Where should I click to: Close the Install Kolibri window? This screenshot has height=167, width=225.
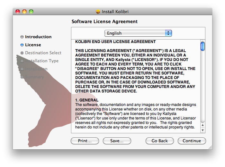tap(18, 12)
